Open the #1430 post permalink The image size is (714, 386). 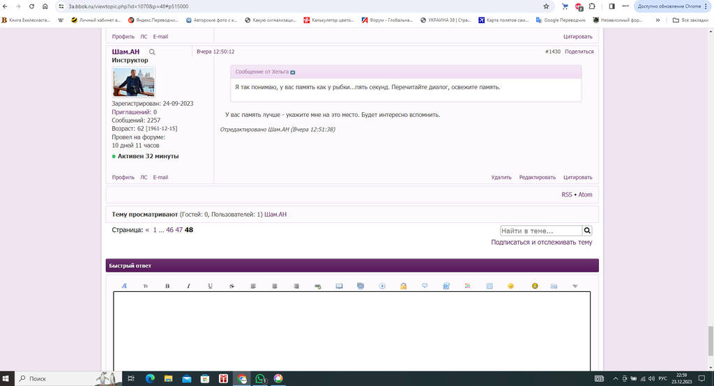pyautogui.click(x=553, y=52)
